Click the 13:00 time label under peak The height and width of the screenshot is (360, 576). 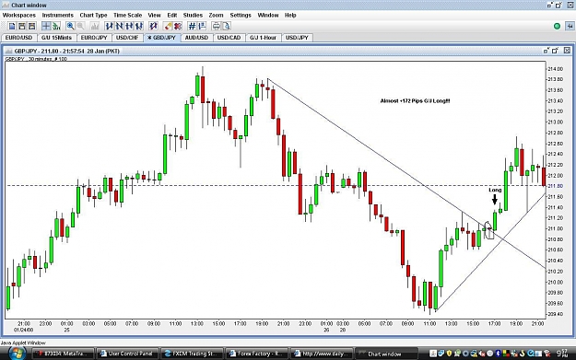[x=197, y=324]
